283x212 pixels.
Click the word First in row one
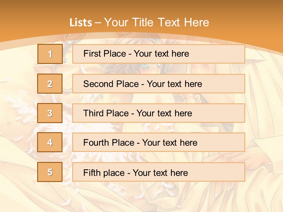91,54
